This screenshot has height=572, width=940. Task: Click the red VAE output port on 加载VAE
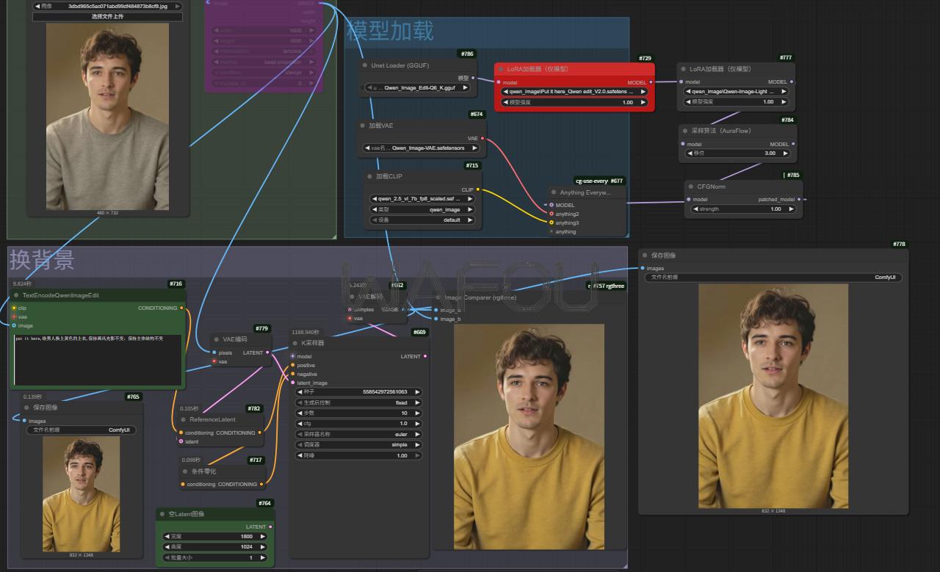482,138
